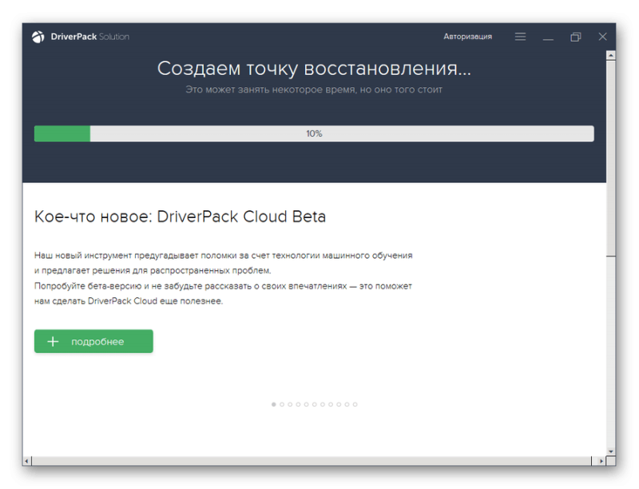Click heading Кое-что новое: DriverPack Cloud Beta
The image size is (639, 489).
coord(181,217)
